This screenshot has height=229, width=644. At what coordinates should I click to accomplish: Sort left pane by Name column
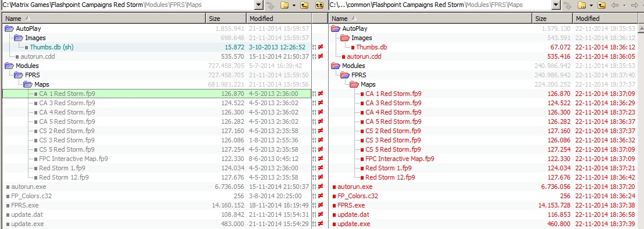pyautogui.click(x=104, y=19)
